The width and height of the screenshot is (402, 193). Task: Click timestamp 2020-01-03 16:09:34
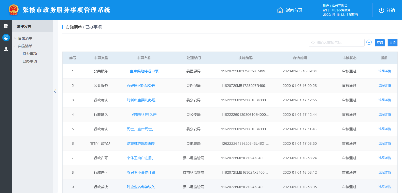tap(300, 71)
